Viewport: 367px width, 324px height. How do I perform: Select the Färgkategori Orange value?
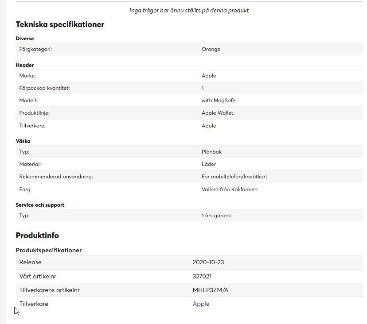tap(211, 49)
